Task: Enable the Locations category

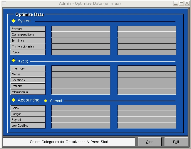Action: pyautogui.click(x=28, y=80)
